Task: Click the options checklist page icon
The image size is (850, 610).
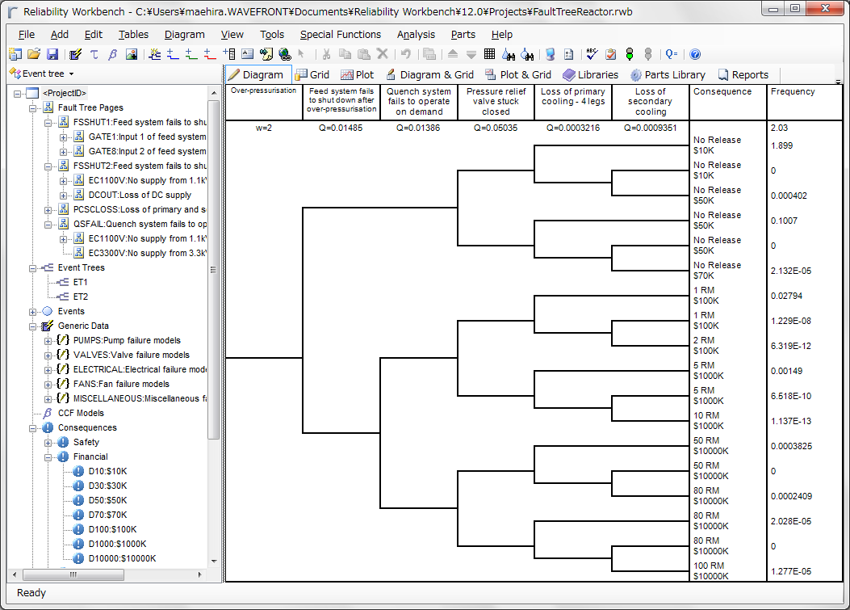Action: coord(568,53)
